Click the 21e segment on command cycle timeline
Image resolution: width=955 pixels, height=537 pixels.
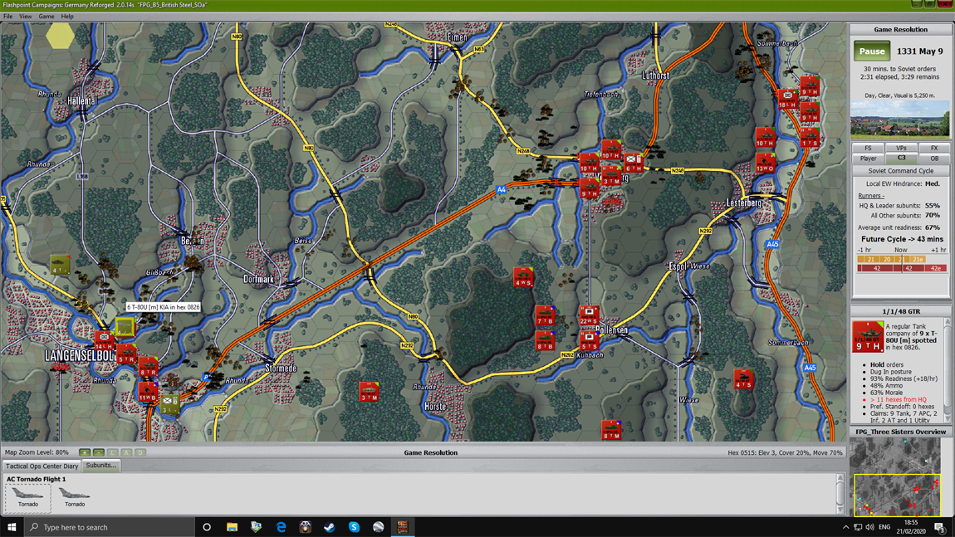[x=918, y=259]
